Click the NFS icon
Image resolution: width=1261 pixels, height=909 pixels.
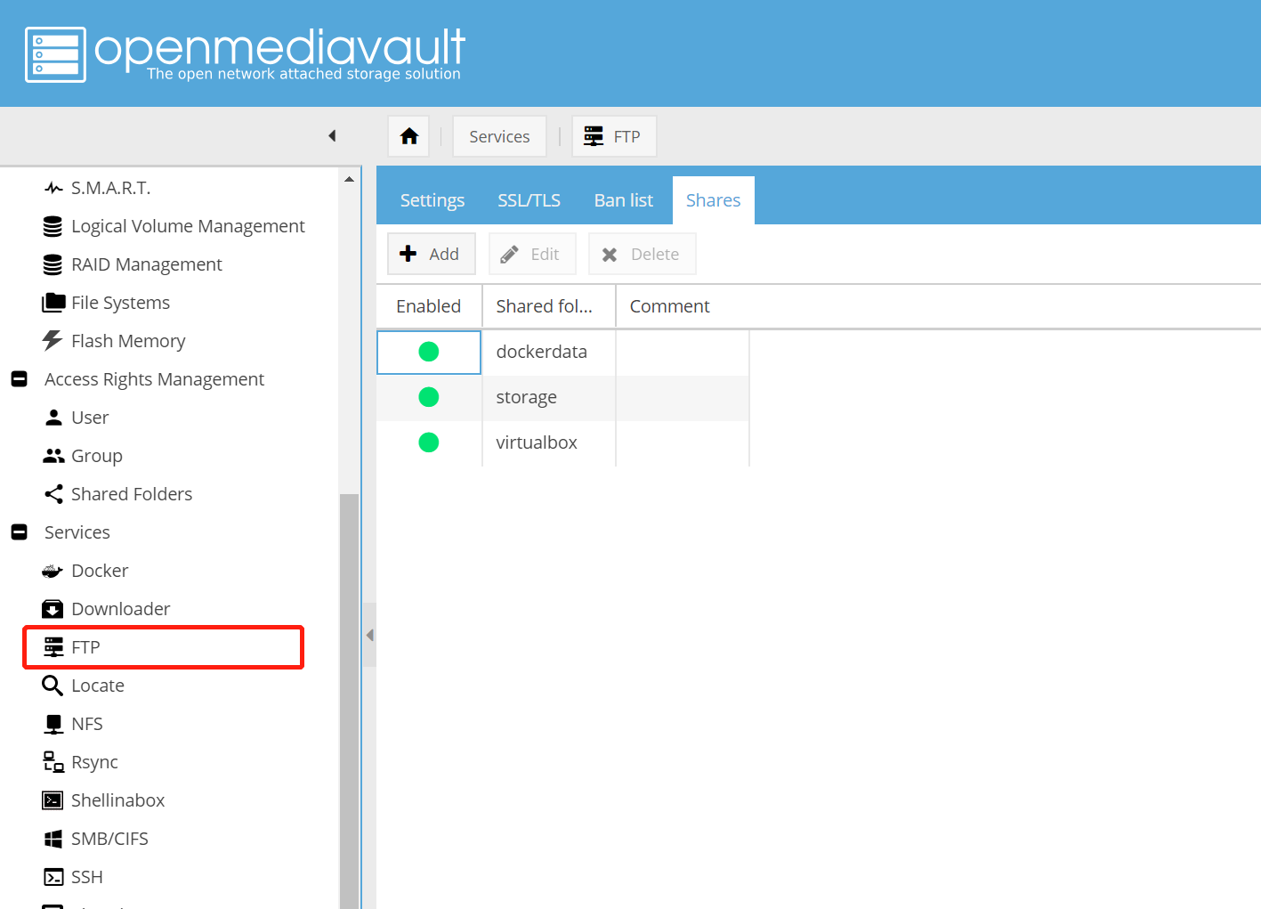(53, 724)
